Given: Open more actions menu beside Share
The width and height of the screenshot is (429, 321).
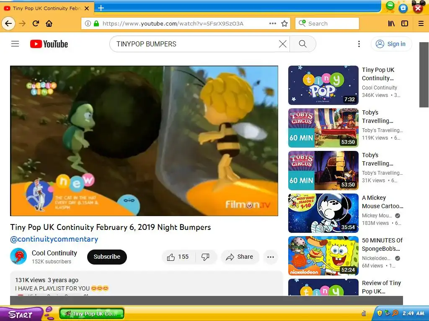Looking at the screenshot, I should point(271,257).
